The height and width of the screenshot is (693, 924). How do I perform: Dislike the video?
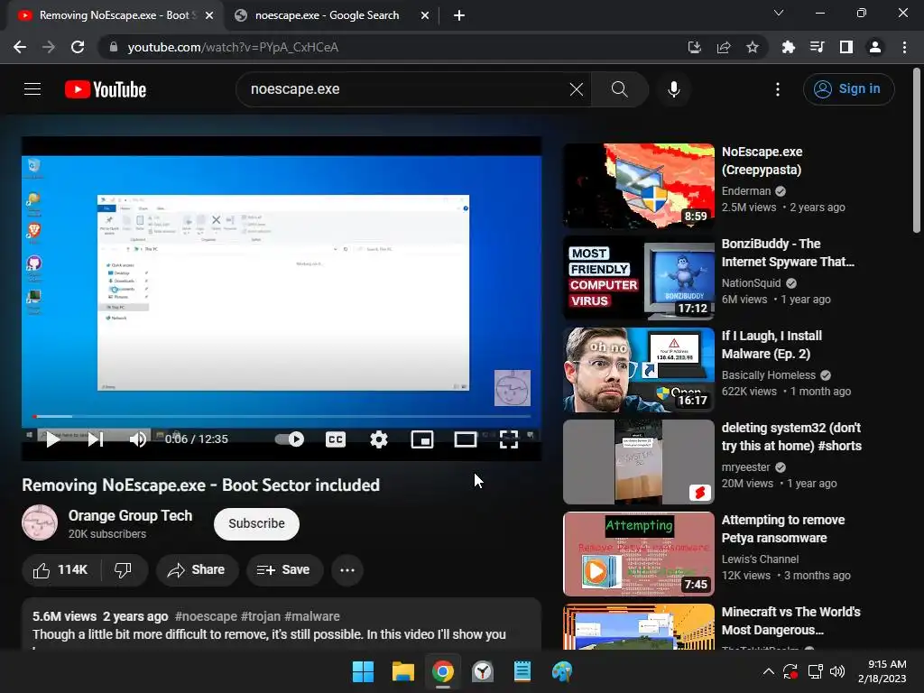[123, 570]
